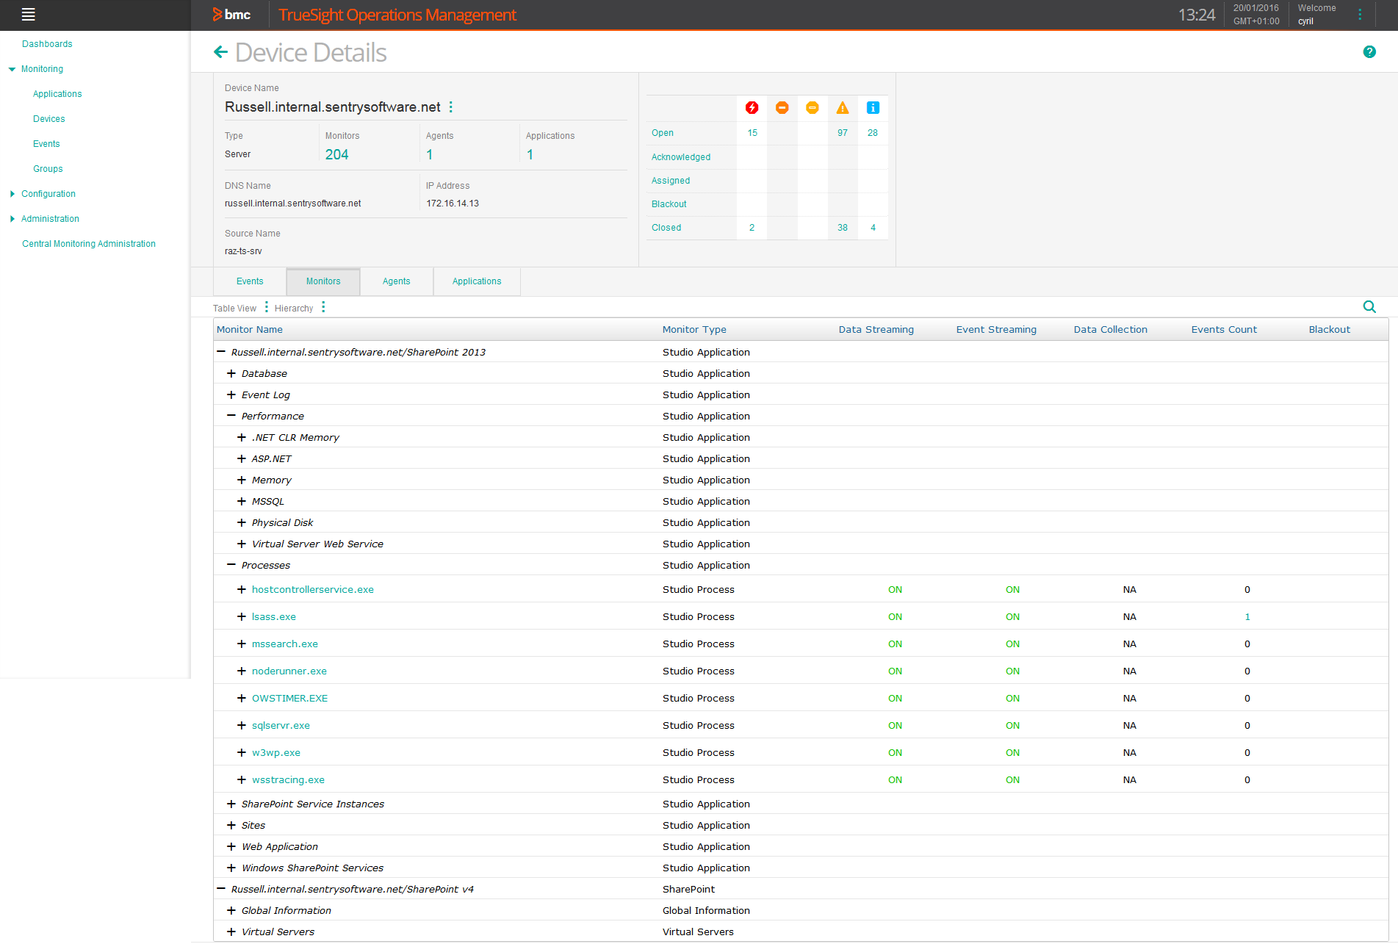1398x944 pixels.
Task: Open the noderunner.exe monitor link
Action: [289, 671]
